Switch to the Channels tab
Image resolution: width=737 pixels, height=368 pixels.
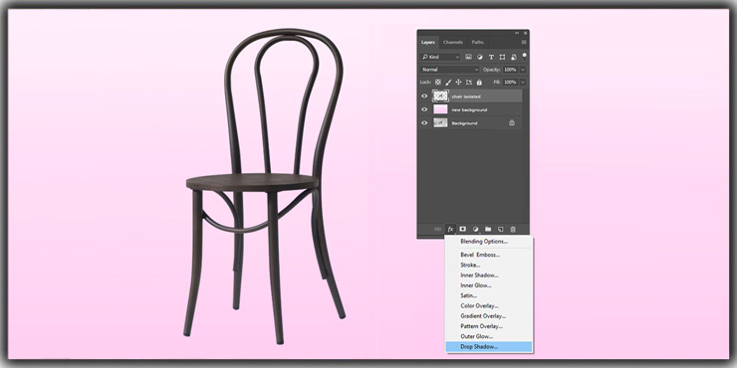(453, 42)
